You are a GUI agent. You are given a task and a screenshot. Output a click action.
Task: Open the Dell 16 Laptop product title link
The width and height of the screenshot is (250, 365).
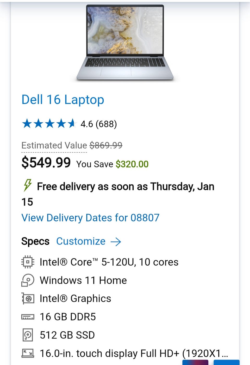[63, 100]
